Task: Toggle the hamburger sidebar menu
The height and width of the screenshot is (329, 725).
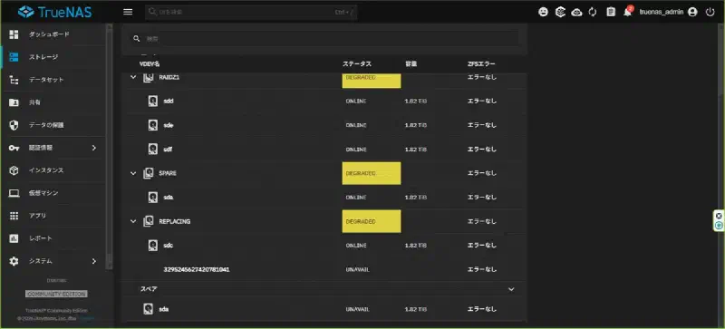Action: pos(128,12)
